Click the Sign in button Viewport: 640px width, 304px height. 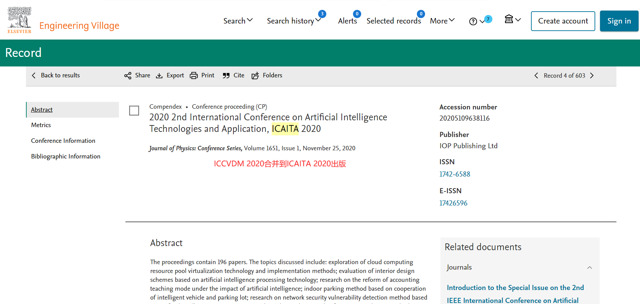(619, 21)
